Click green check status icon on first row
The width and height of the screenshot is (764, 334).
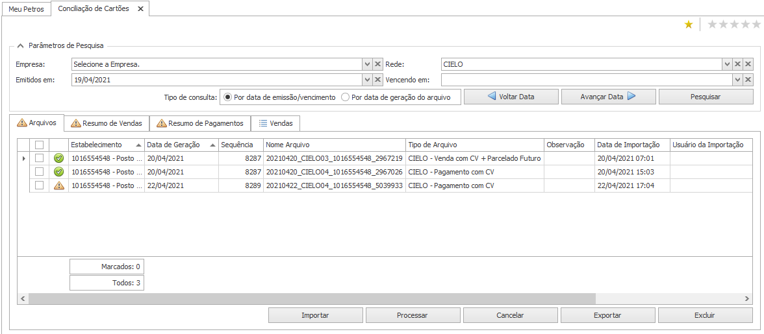coord(58,158)
